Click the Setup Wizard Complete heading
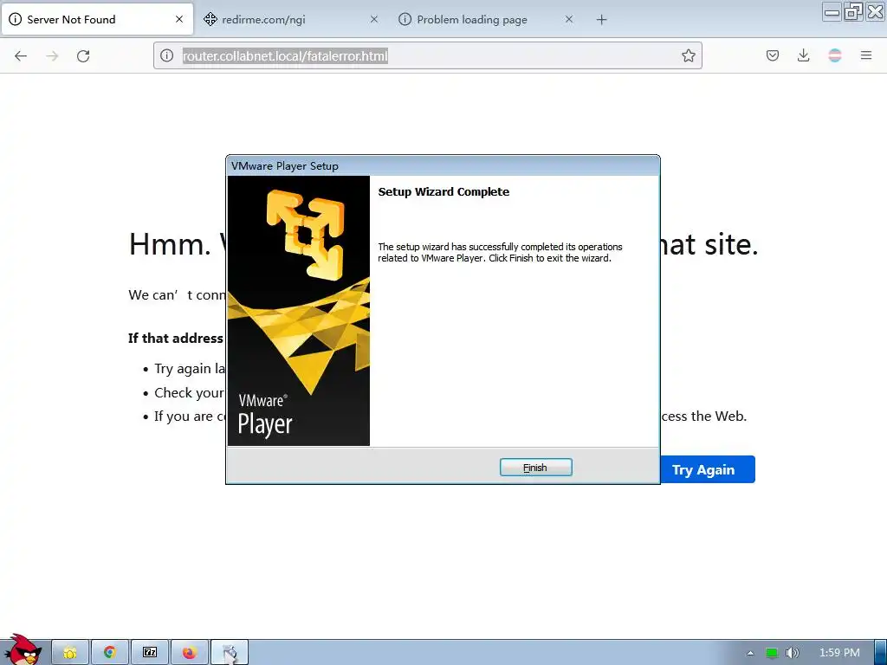The height and width of the screenshot is (665, 887). point(443,191)
